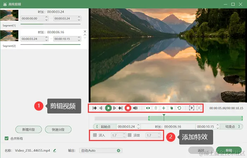Click the playback time 00:00:05.00/00:00:10.15
Screen dimensions: 247x158
[x=226, y=108]
